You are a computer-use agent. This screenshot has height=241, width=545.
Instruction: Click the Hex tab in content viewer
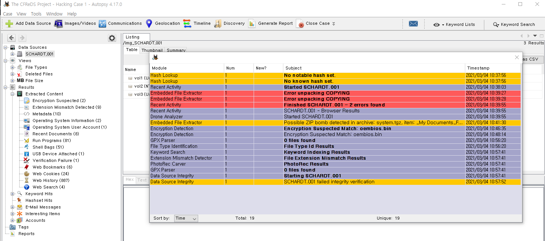pos(129,180)
